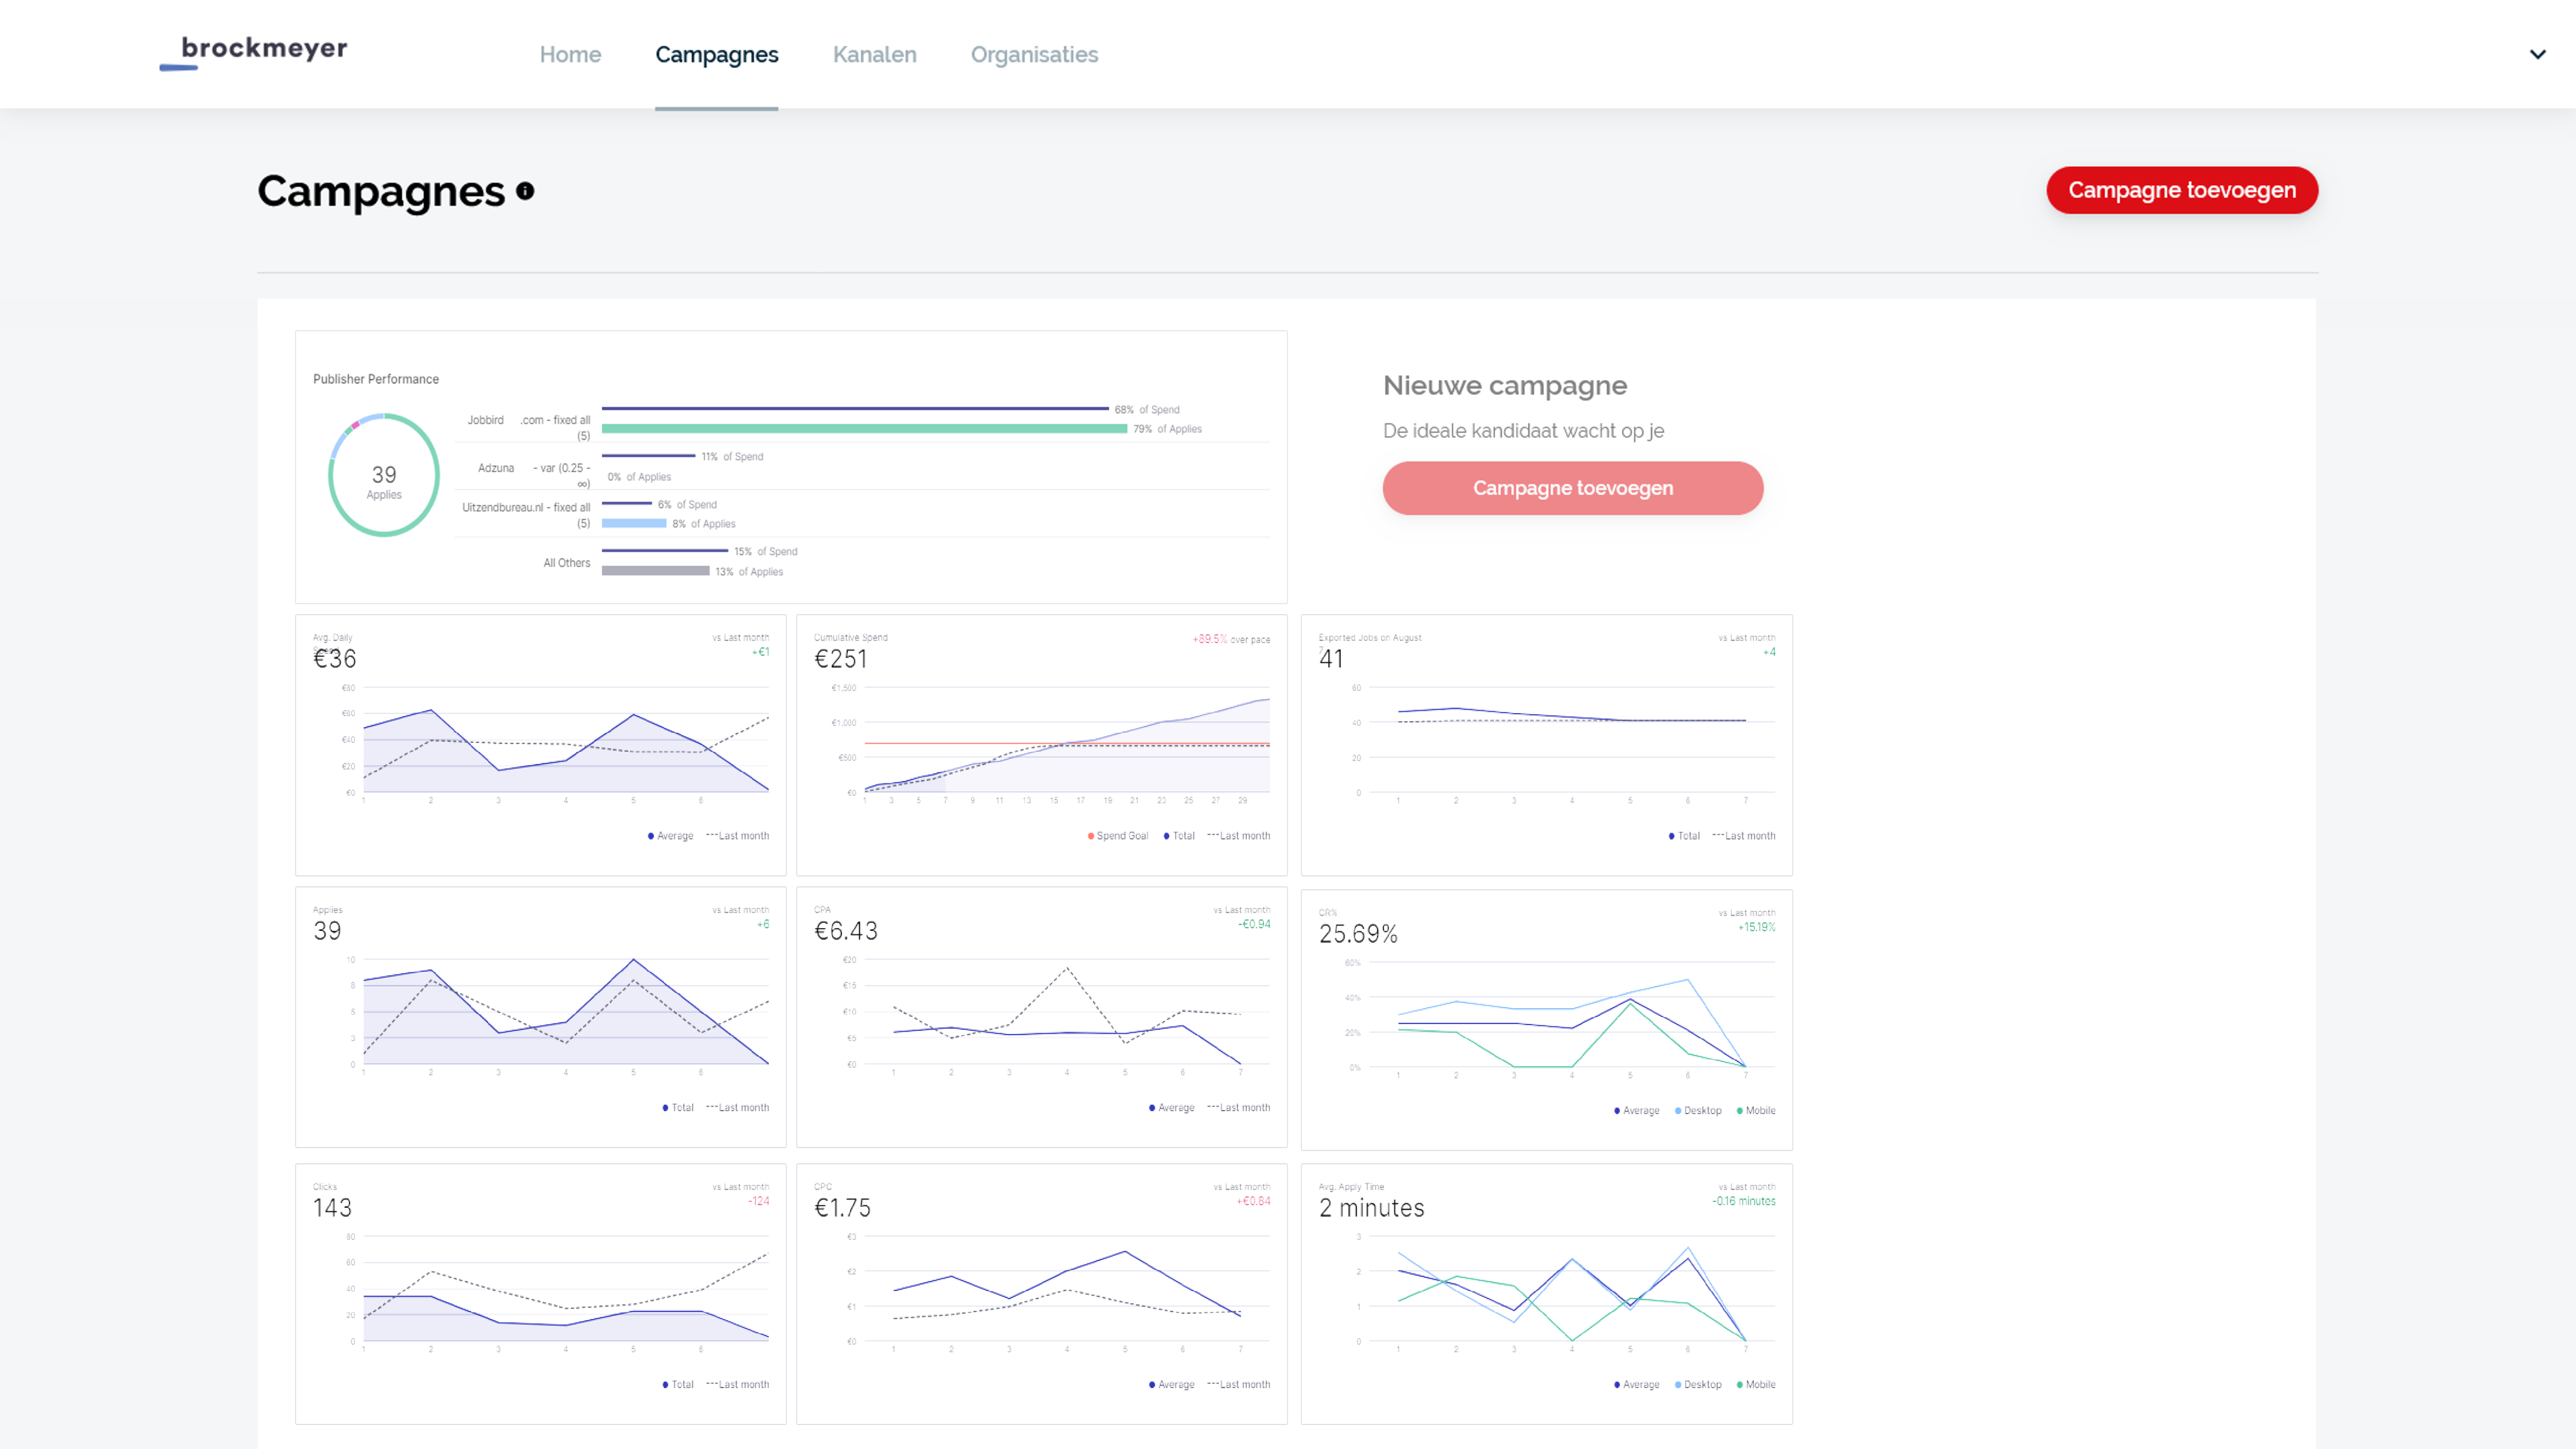Click the pink Campagne toevoegen button
The image size is (2576, 1449).
pyautogui.click(x=1572, y=488)
